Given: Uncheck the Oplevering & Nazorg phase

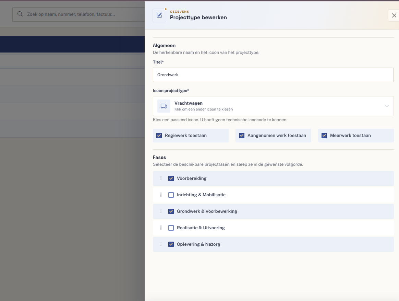Looking at the screenshot, I should [x=171, y=244].
